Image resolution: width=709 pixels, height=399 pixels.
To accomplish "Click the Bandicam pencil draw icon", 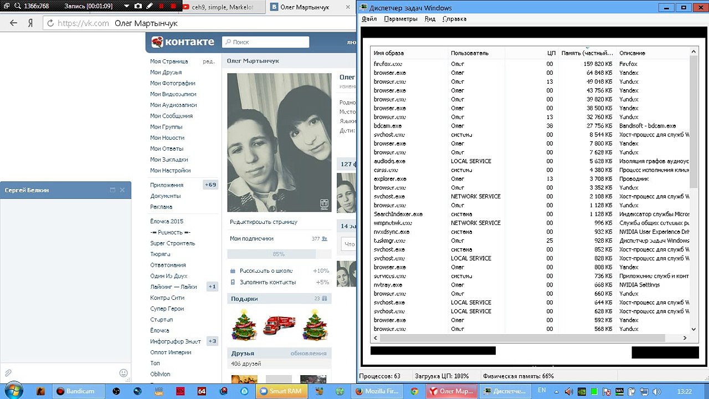I will click(150, 6).
